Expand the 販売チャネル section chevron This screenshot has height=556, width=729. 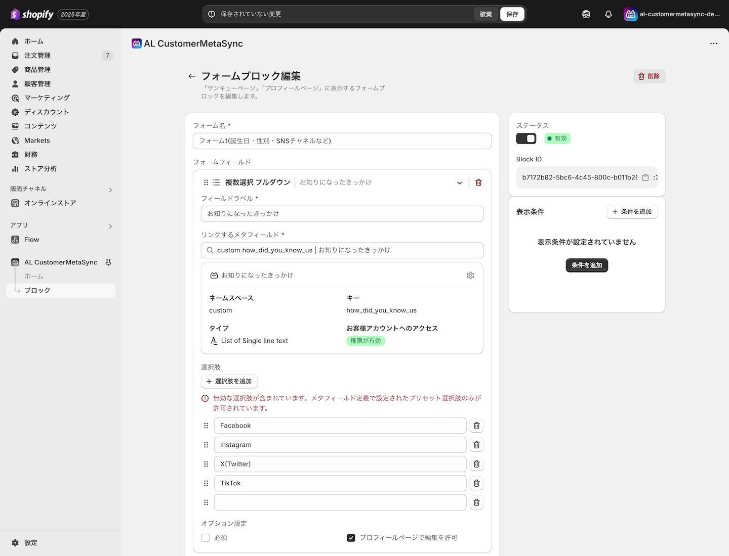[x=110, y=190]
